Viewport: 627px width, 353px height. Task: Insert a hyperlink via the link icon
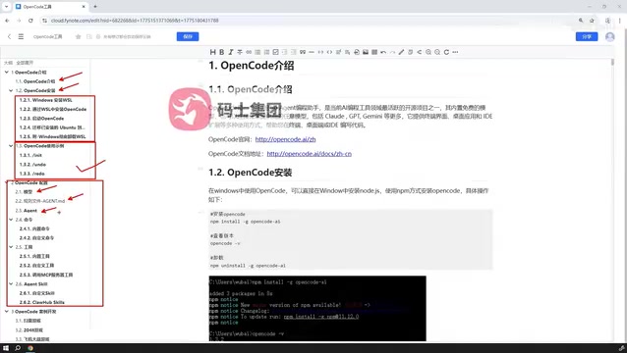[x=249, y=52]
